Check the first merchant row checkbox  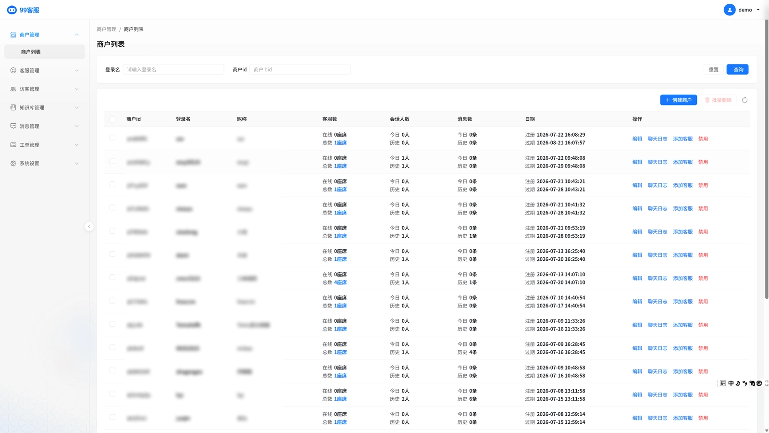click(112, 138)
